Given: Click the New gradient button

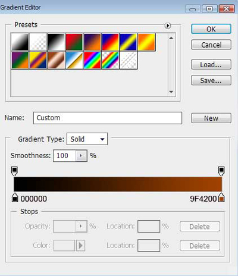Looking at the screenshot, I should tap(211, 118).
